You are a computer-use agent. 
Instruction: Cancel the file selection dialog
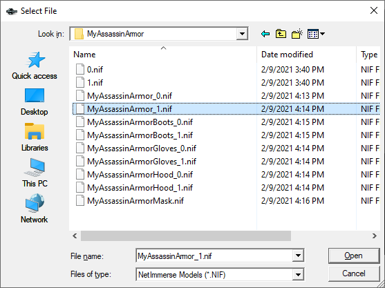[x=354, y=273]
